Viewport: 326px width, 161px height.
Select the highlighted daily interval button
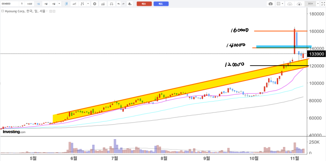tap(38, 4)
